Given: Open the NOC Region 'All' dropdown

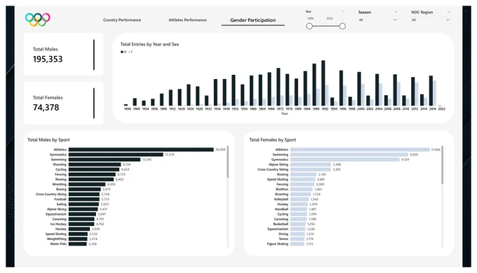Looking at the screenshot, I should [430, 20].
